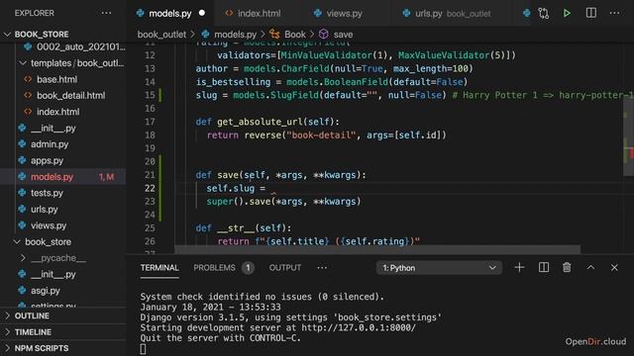Kill terminal with trash icon

[x=567, y=268]
